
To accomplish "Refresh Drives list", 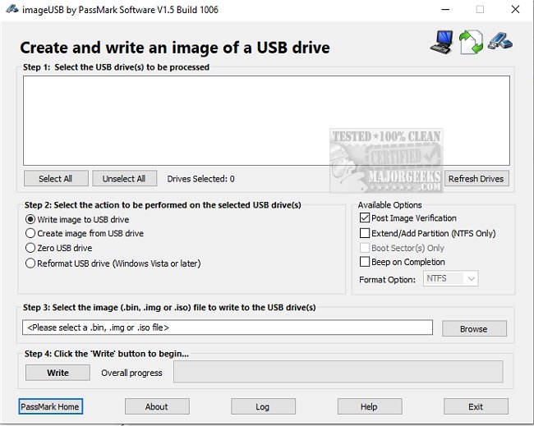I will (476, 178).
